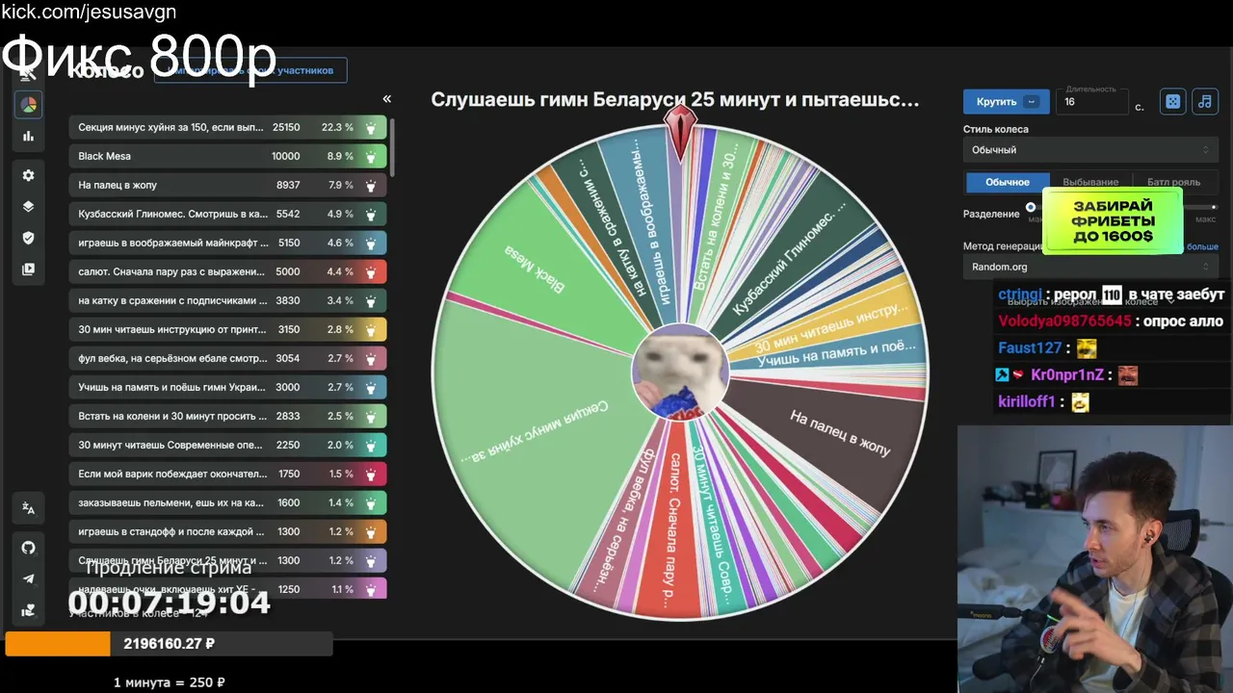Click the играешь в воображаемый майнкрафт row name
This screenshot has width=1233, height=693.
(172, 243)
